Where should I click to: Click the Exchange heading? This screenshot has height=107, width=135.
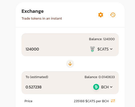pos(33,11)
